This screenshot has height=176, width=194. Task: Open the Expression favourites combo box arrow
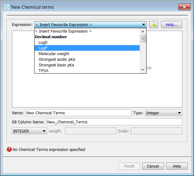click(143, 25)
